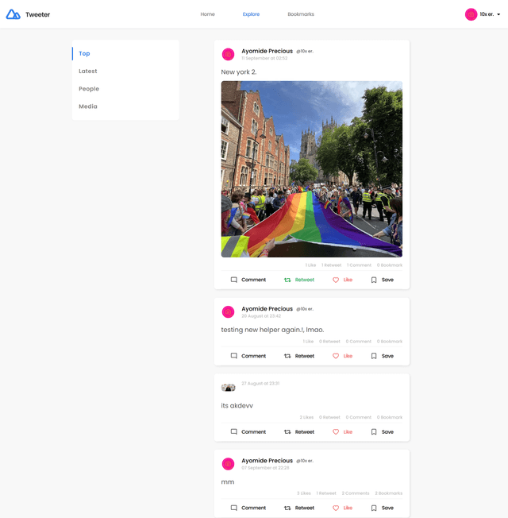This screenshot has height=518, width=508.
Task: Click '3 Likes' count on 'mm' post
Action: pyautogui.click(x=304, y=493)
